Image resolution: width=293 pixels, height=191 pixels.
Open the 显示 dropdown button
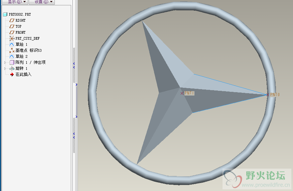[15, 2]
